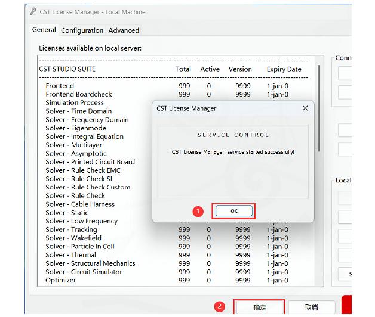Click the OK button in the Service Control dialog
375x317 pixels.
click(x=233, y=211)
